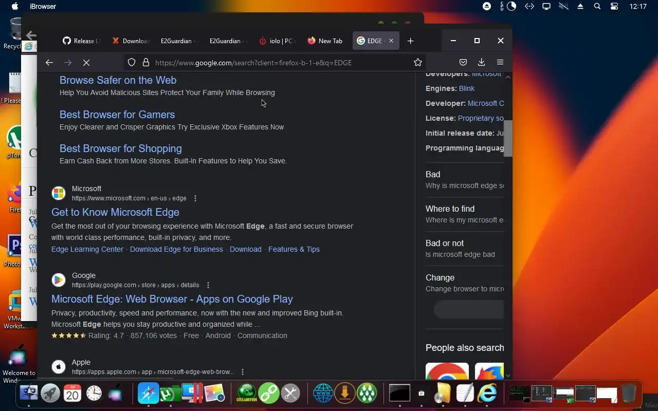The width and height of the screenshot is (658, 411).
Task: Open Control Center toggles icon in menu bar
Action: click(x=614, y=6)
